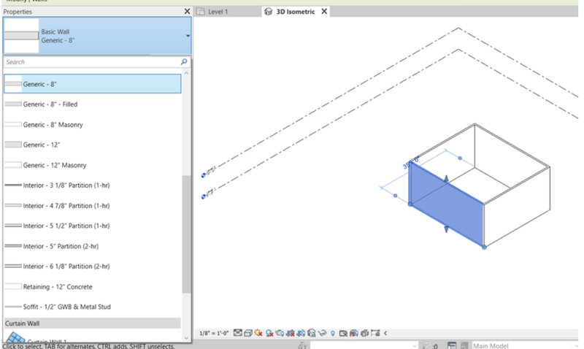Toggle the Analytical Model visibility icon
584x349 pixels.
point(354,334)
